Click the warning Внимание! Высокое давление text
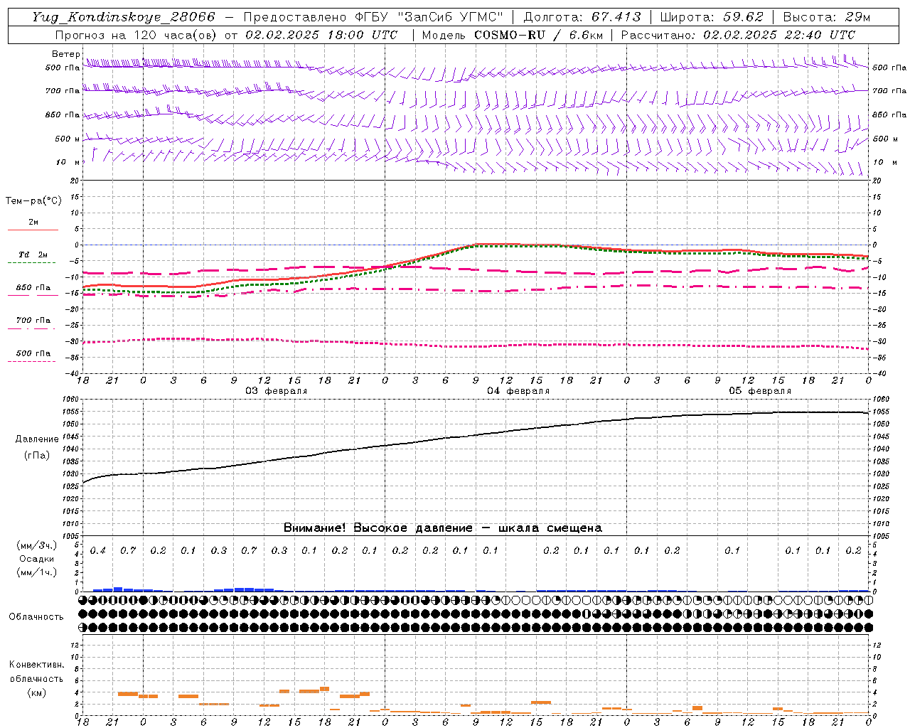Screen dimensions: 910x728 [x=442, y=528]
